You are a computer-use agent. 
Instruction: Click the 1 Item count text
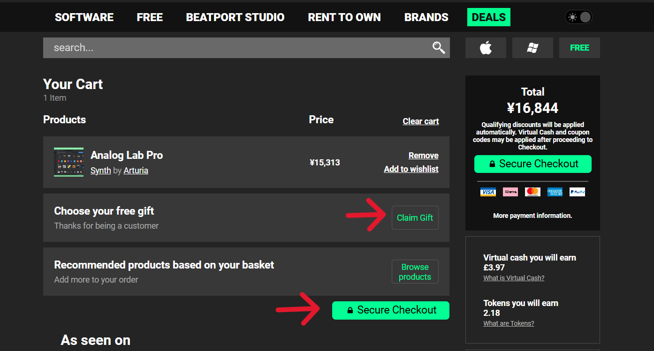[54, 98]
